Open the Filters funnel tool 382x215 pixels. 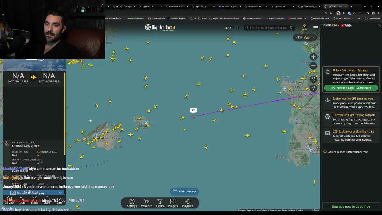(160, 203)
